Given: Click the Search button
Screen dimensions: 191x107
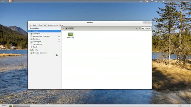Looking at the screenshot, I should [x=146, y=29].
